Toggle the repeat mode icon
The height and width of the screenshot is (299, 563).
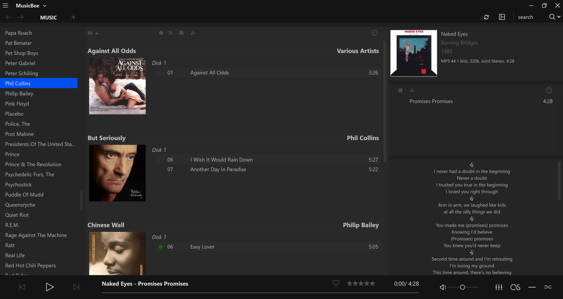click(532, 287)
